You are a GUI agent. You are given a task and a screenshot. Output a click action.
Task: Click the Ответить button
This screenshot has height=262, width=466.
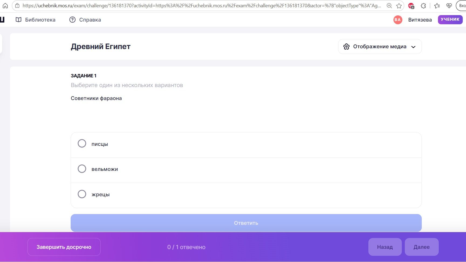click(246, 223)
